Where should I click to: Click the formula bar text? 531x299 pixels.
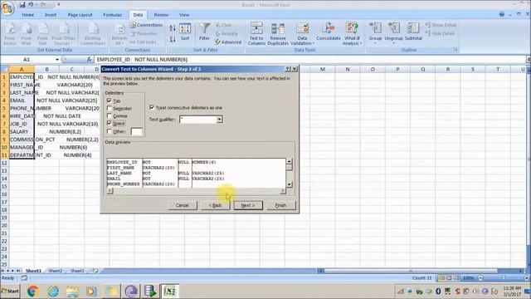(142, 60)
